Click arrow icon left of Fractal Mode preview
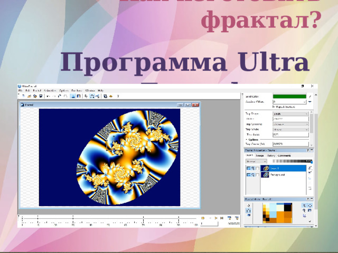The width and height of the screenshot is (338, 253). tap(249, 206)
